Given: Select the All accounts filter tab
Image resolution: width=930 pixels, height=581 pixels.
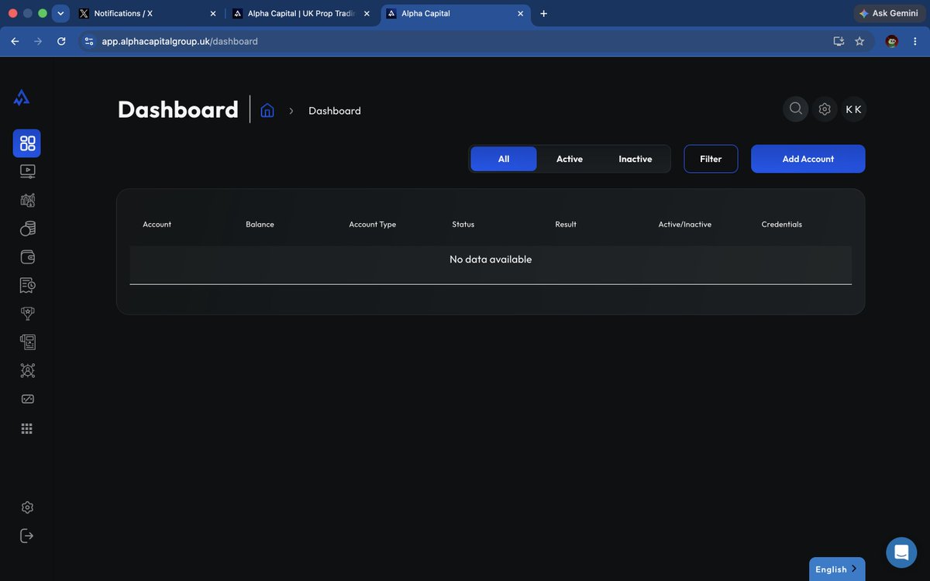Looking at the screenshot, I should [504, 159].
